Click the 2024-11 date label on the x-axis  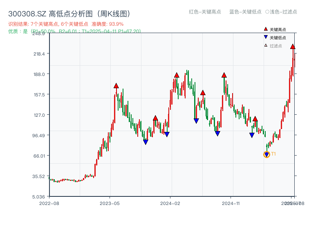pos(232,203)
